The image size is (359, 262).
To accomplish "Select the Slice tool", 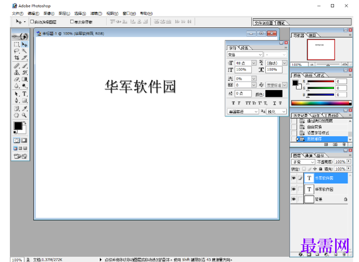I will pyautogui.click(x=24, y=58).
